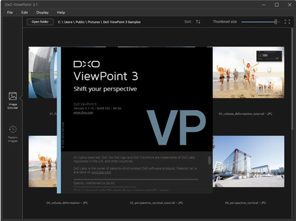
Task: Select the 03_volume_deformation_tutorial beach thumbnail
Action: point(249,72)
